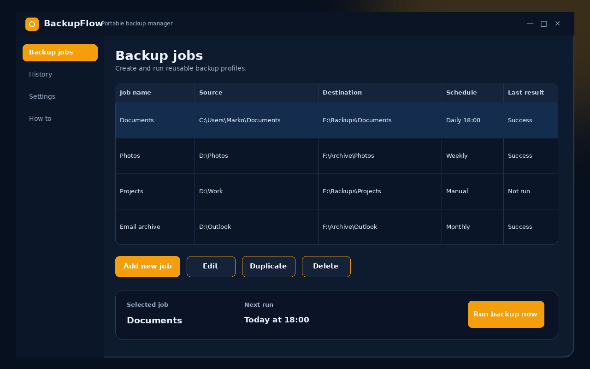Viewport: 590px width, 369px height.
Task: Sort by the Job name column header
Action: click(155, 93)
